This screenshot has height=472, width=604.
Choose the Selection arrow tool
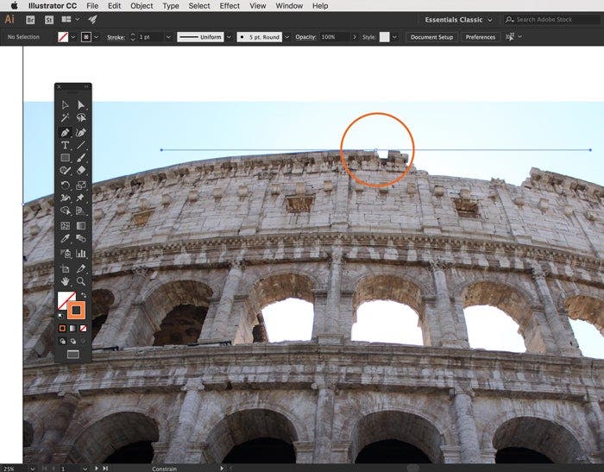pyautogui.click(x=65, y=105)
